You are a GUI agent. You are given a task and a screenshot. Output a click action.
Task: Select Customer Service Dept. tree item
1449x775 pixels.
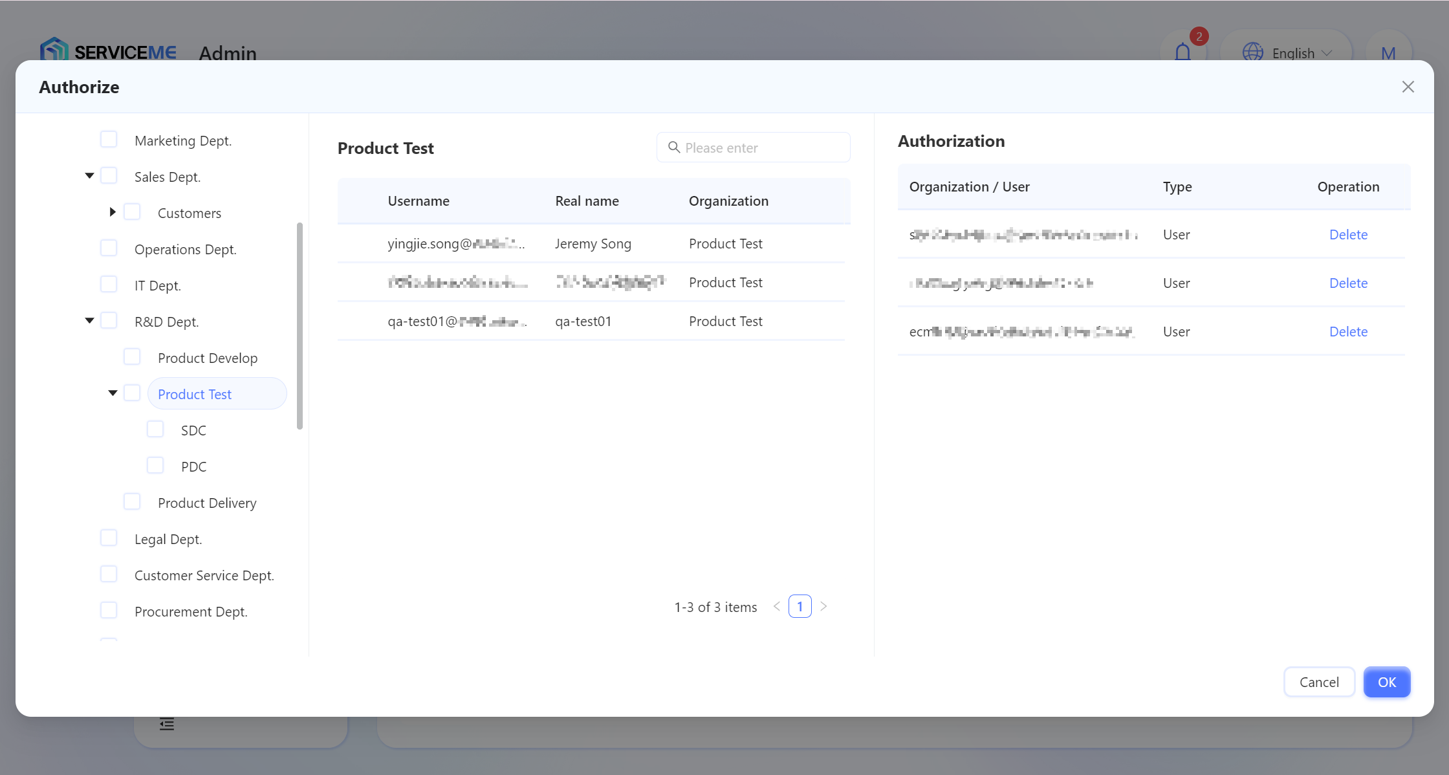(x=204, y=575)
